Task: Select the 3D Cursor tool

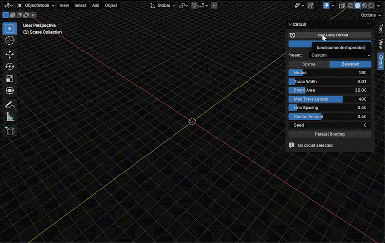Action: pos(10,40)
